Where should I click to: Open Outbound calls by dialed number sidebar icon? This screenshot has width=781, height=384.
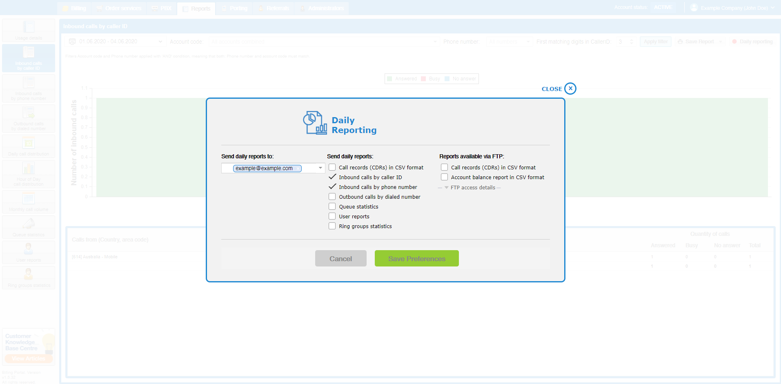pyautogui.click(x=29, y=118)
